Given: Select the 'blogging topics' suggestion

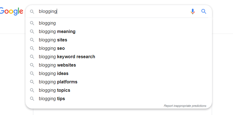Looking at the screenshot, I should 54,90.
